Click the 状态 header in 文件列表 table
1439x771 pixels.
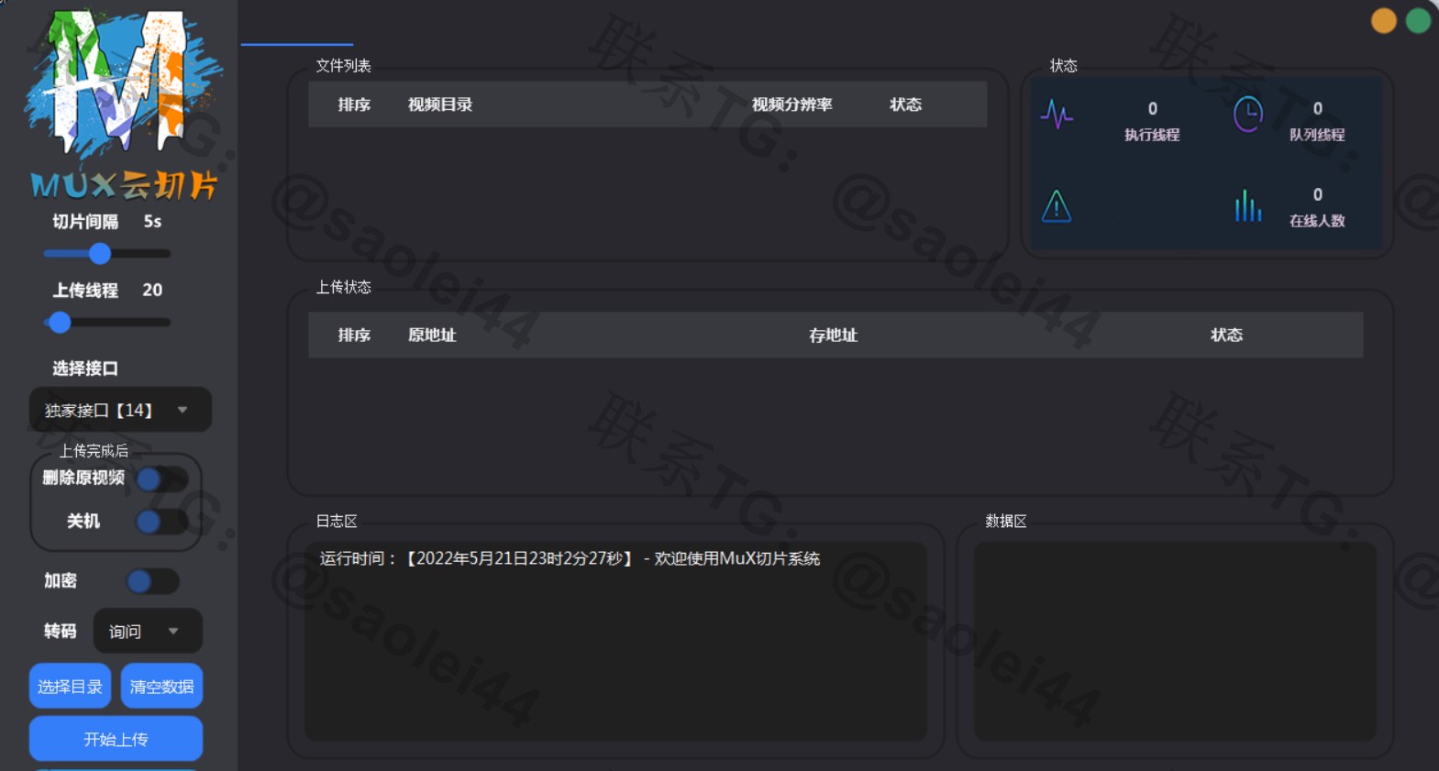pos(905,105)
